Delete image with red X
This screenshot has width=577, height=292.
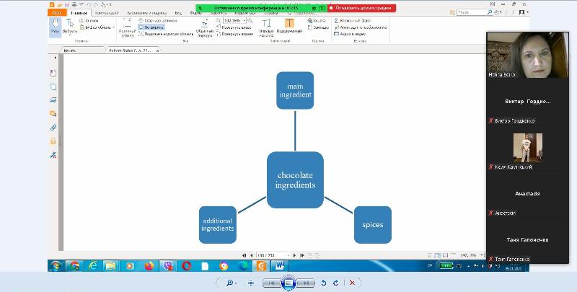[x=352, y=283]
